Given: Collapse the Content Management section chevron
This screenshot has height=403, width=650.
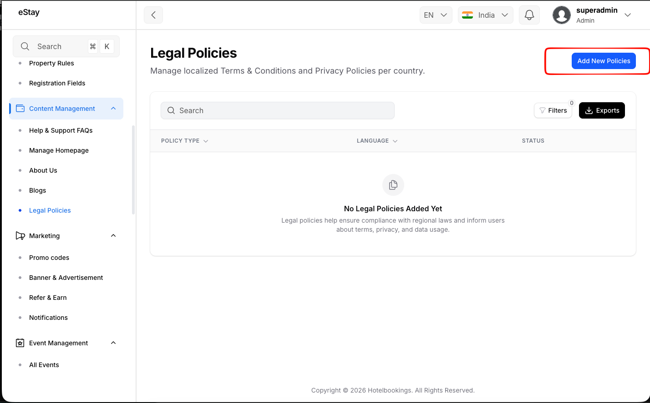Looking at the screenshot, I should (113, 109).
